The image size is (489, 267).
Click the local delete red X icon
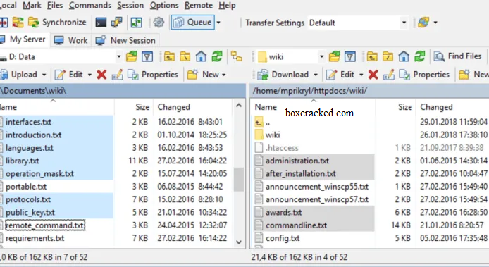click(x=101, y=75)
